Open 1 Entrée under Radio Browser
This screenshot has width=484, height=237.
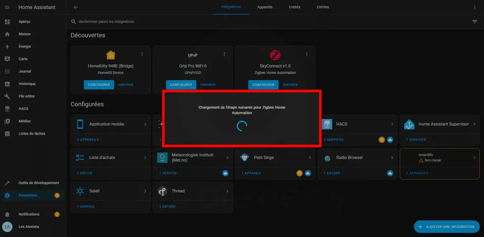332,173
